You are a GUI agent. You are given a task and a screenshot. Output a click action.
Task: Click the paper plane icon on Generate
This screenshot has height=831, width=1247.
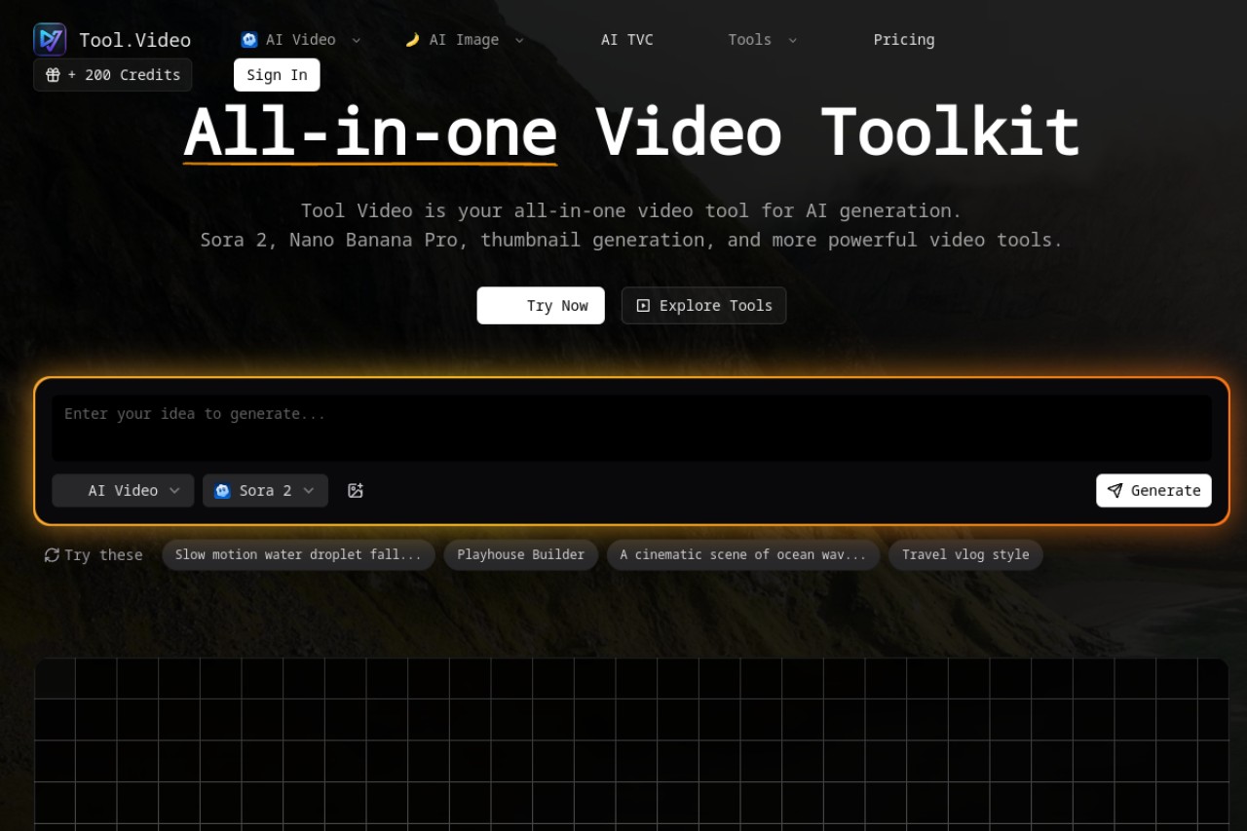[1115, 491]
